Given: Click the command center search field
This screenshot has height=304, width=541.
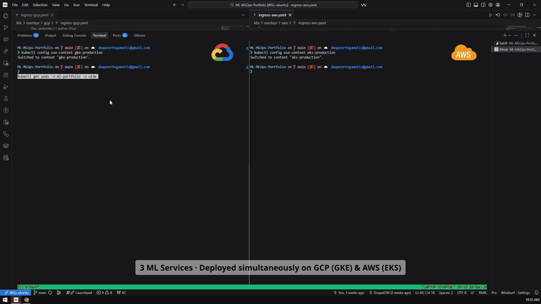Looking at the screenshot, I should point(273,5).
